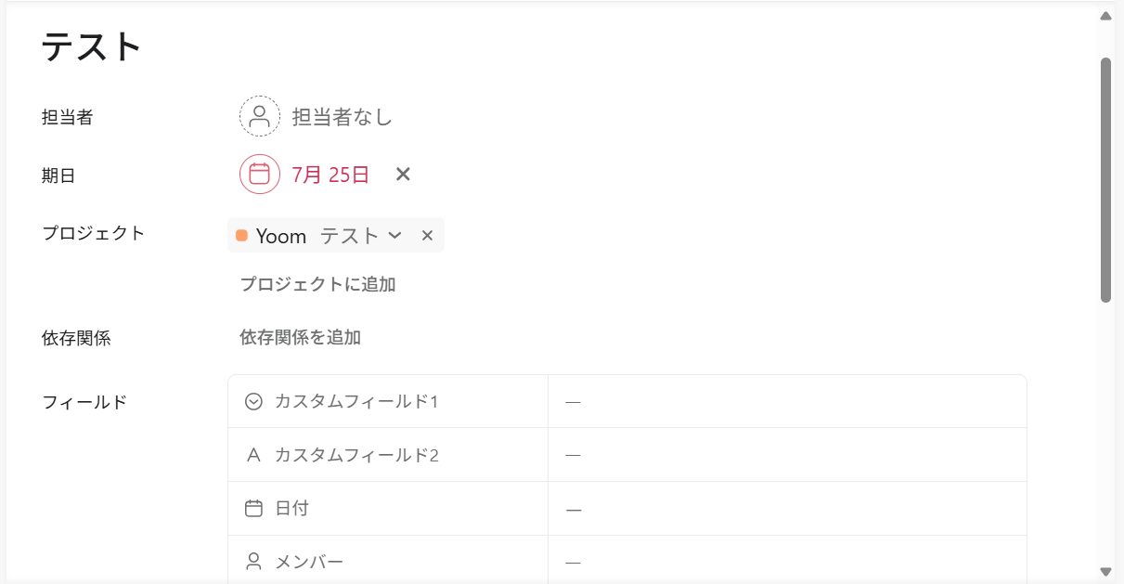Clear the 7月 25日 due date
This screenshot has height=584, width=1124.
(x=403, y=174)
